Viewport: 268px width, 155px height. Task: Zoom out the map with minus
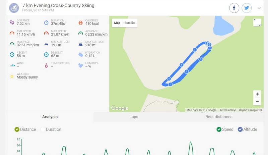[257, 102]
